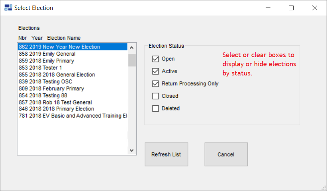327x191 pixels.
Task: Pick 855 2018 General Election entry
Action: click(72, 75)
